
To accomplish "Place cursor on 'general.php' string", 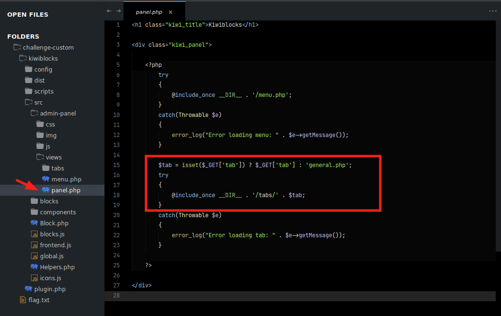I will pyautogui.click(x=327, y=165).
